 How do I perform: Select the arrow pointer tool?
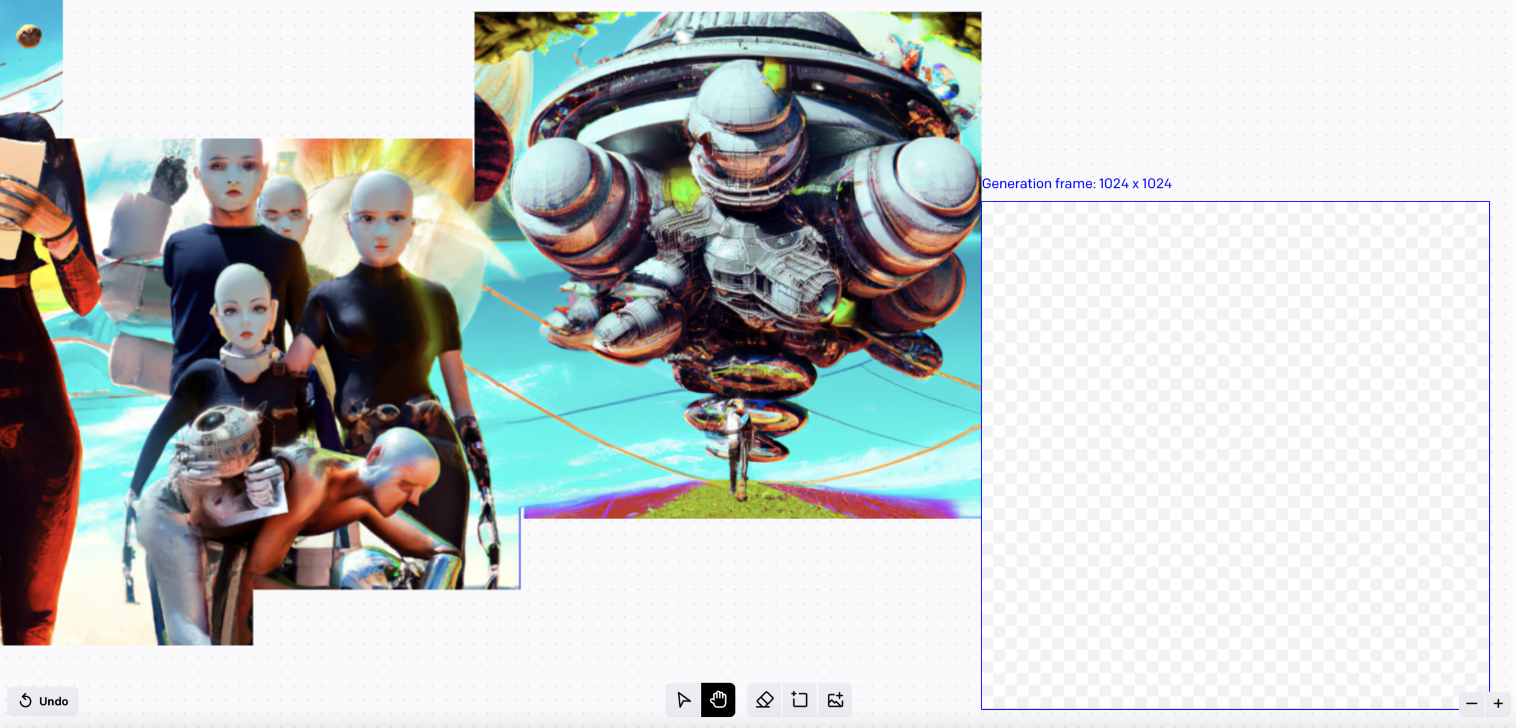click(x=683, y=700)
